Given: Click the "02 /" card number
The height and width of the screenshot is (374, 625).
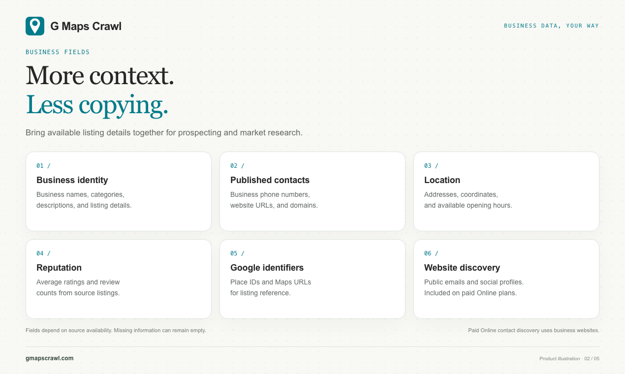Looking at the screenshot, I should (237, 166).
